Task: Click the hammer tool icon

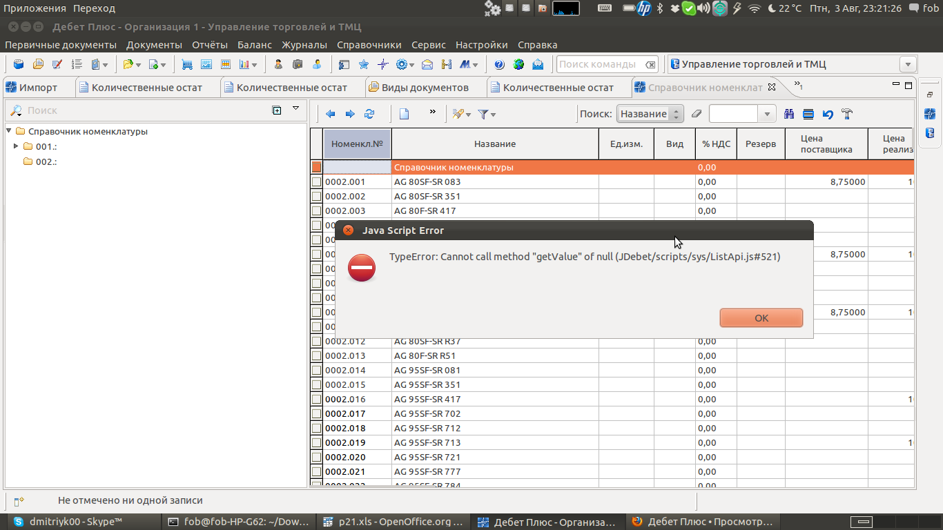Action: 847,114
